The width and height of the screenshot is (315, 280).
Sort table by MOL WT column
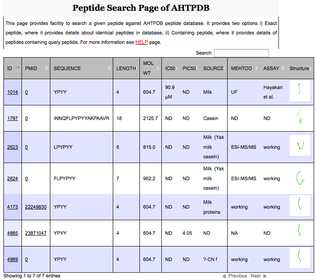coord(148,68)
